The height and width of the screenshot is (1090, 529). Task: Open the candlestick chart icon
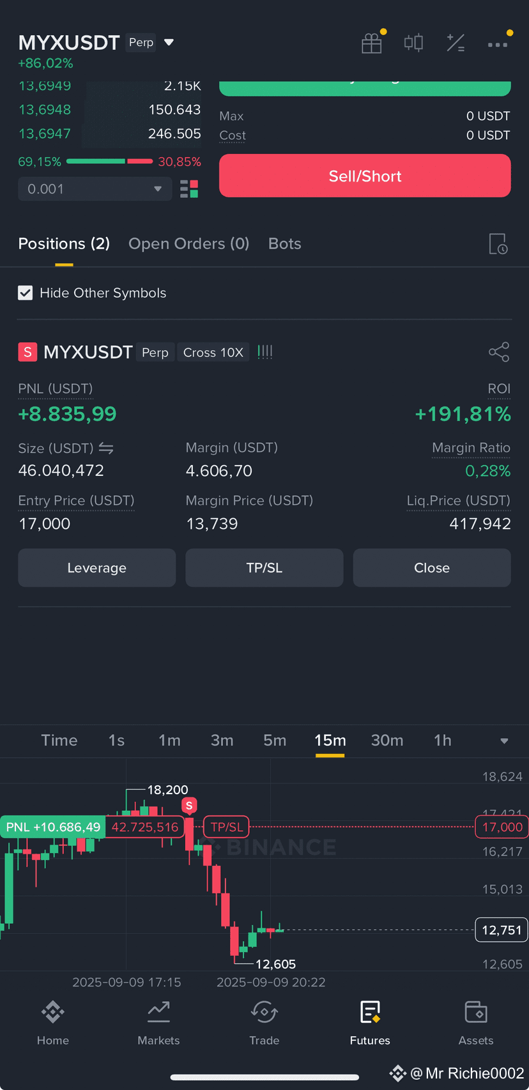click(413, 43)
